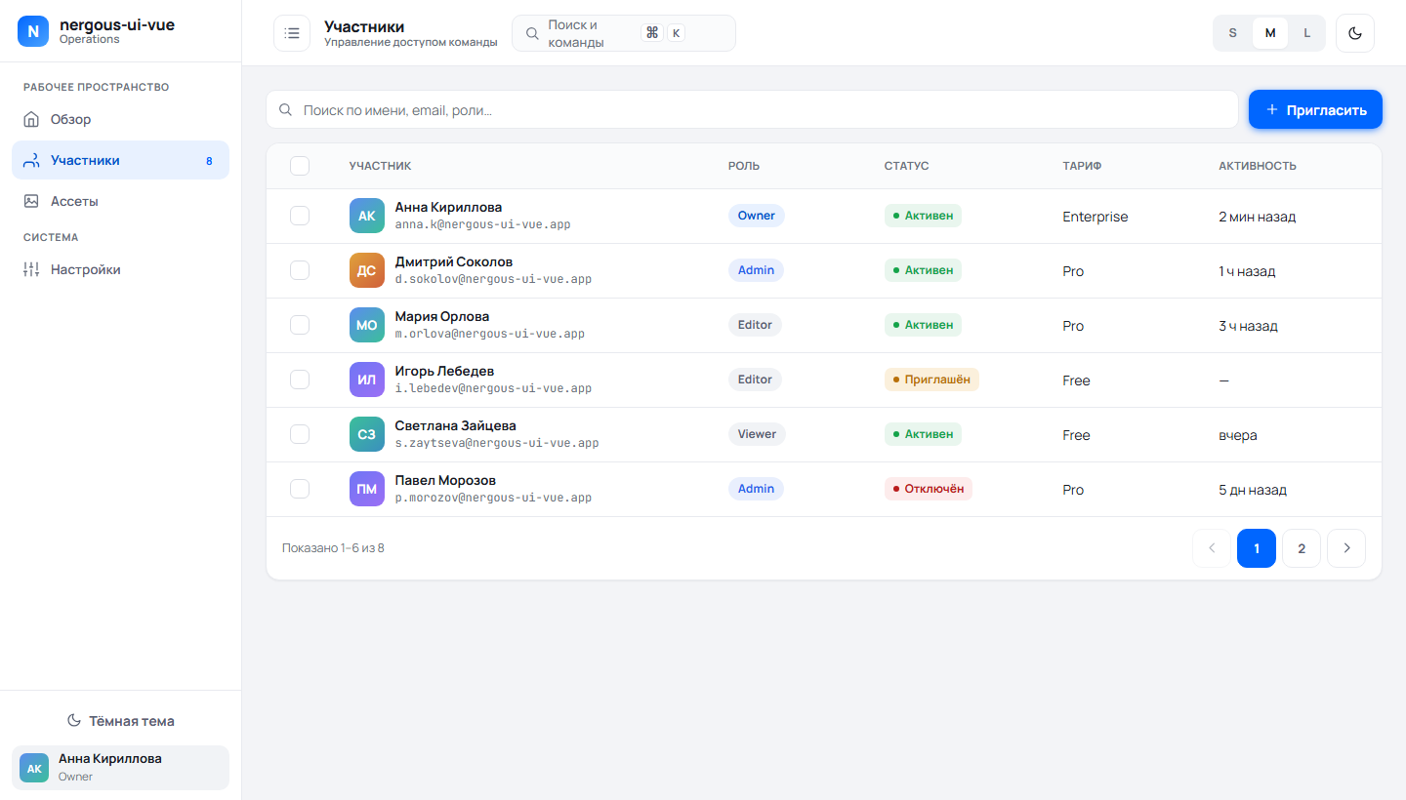Click the ДС avatar of Дмитрий Соколов

367,270
